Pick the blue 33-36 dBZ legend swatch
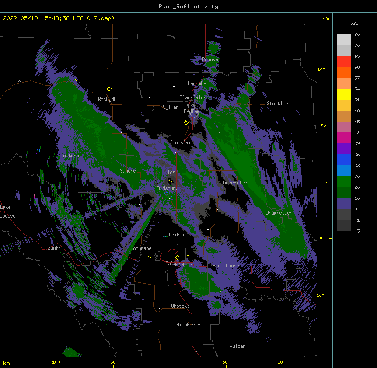The image size is (377, 368). pyautogui.click(x=344, y=160)
